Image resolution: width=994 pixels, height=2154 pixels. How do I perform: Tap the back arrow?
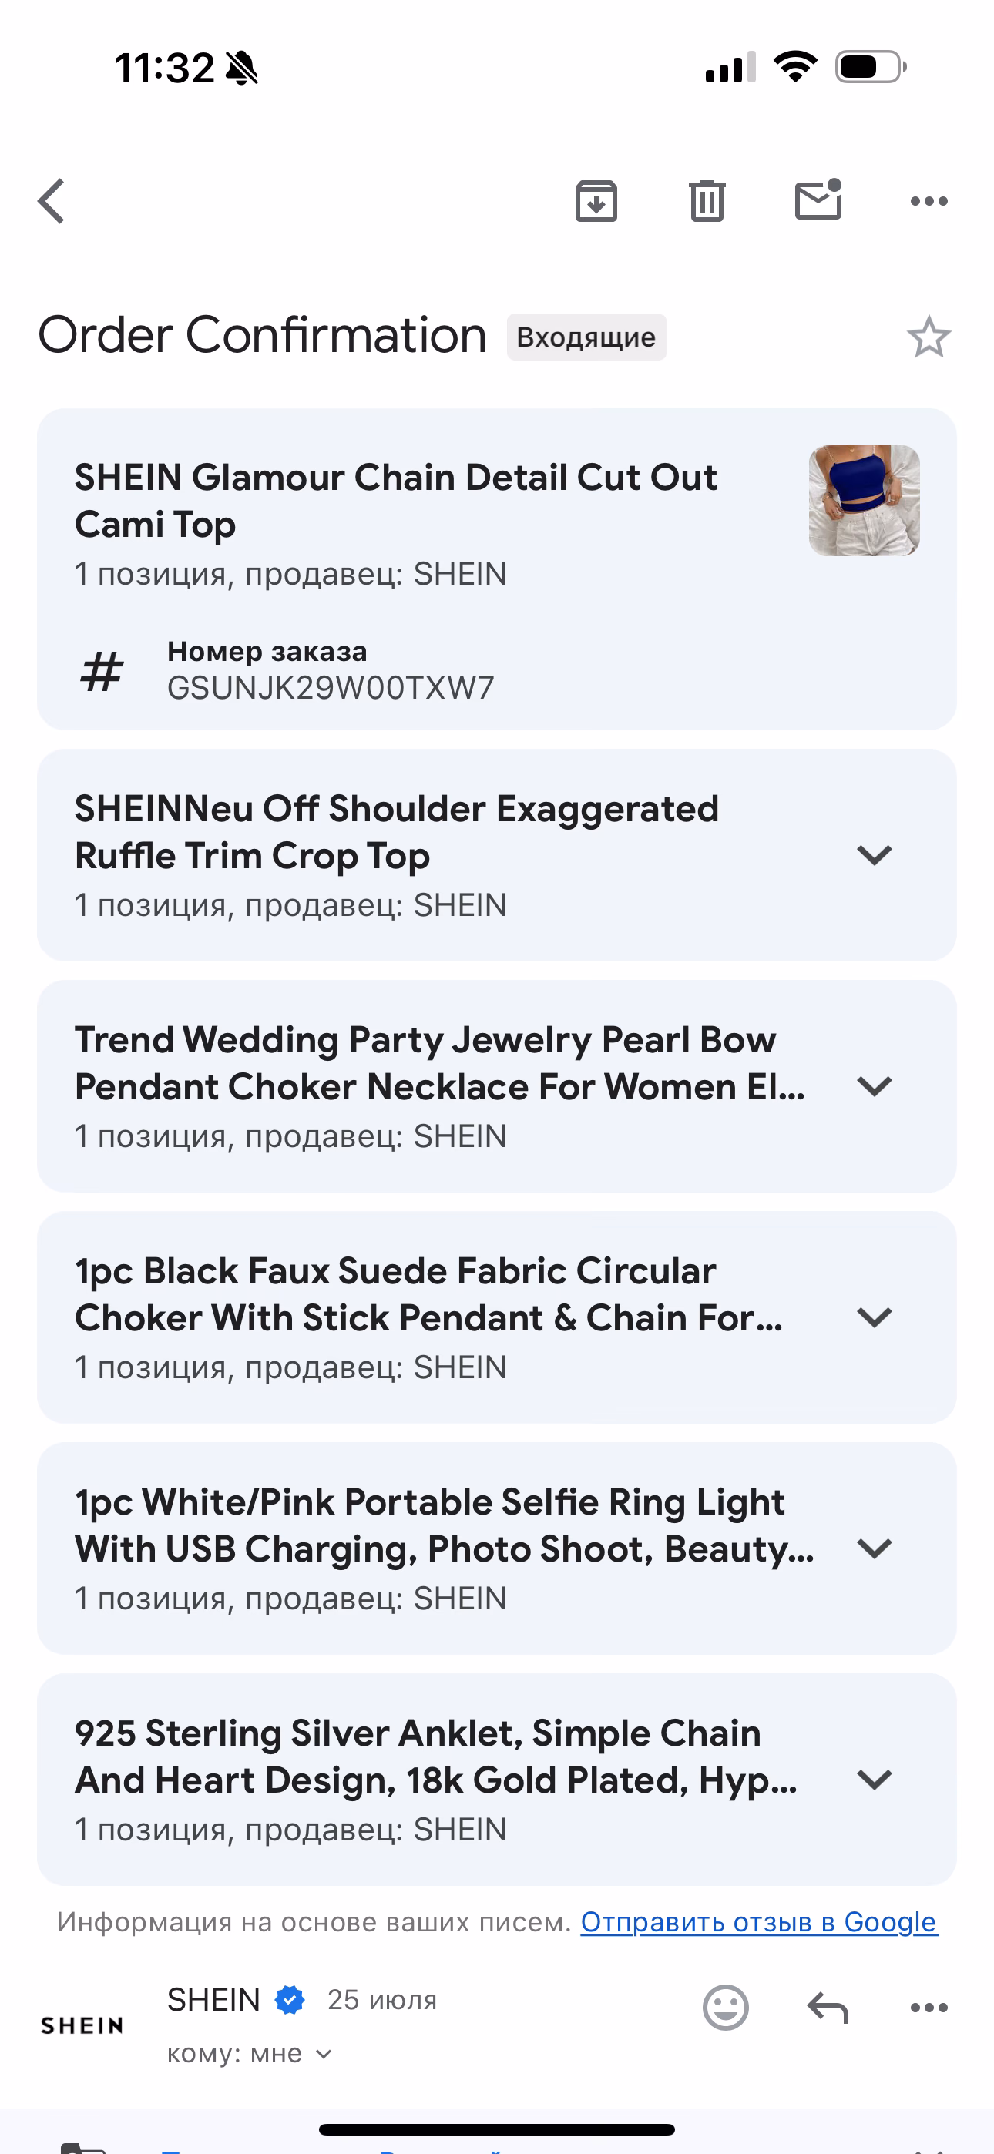(52, 200)
